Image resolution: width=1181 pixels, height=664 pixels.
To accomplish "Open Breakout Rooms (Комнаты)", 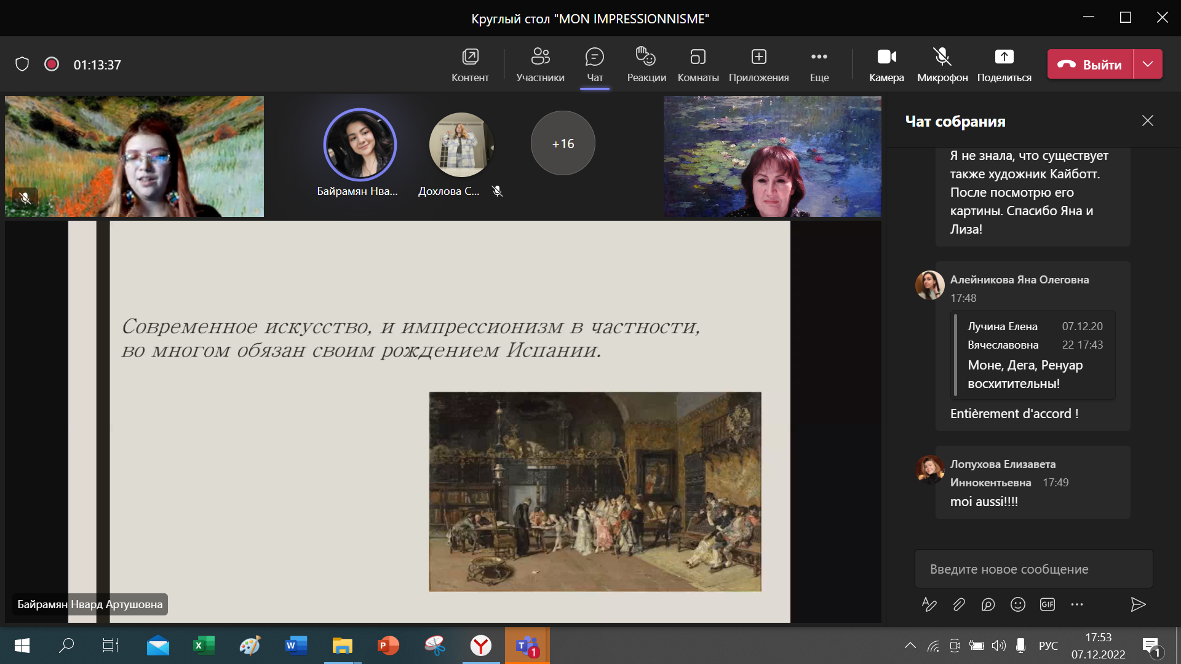I will (698, 64).
